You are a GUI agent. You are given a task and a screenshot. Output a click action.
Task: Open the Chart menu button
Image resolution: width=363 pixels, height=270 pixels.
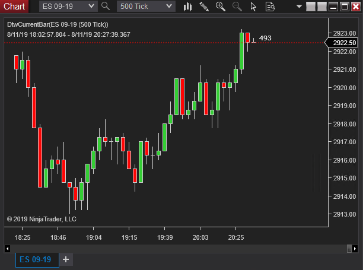[x=14, y=7]
